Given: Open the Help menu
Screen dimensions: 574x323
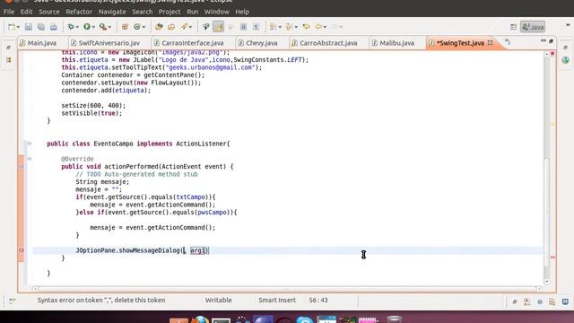Looking at the screenshot, I should (x=242, y=12).
